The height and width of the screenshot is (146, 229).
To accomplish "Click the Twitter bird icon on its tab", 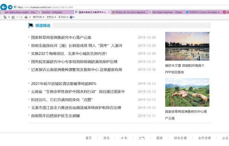I will pyautogui.click(x=187, y=12).
